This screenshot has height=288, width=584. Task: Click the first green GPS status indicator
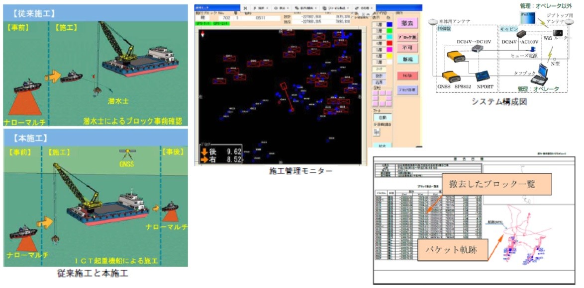[203, 23]
